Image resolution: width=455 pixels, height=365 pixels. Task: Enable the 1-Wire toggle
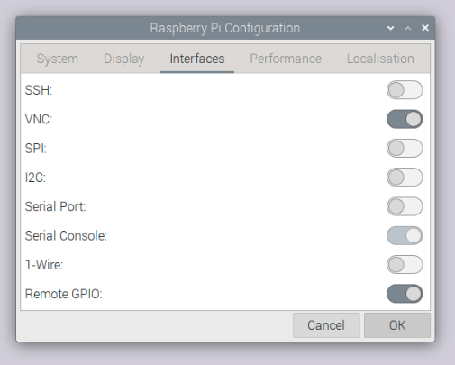tap(405, 265)
